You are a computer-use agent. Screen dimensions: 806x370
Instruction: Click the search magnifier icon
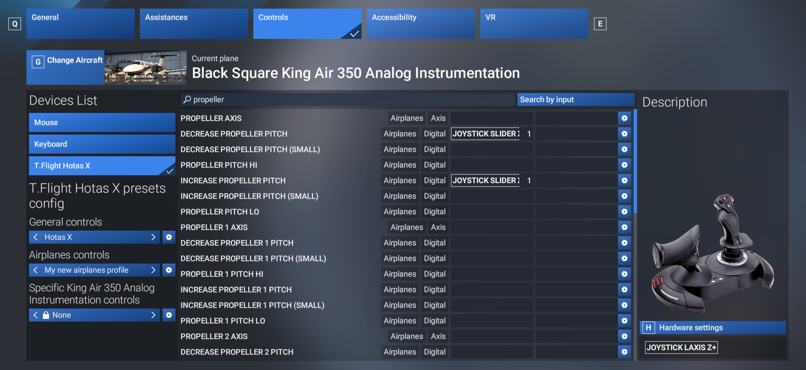187,100
